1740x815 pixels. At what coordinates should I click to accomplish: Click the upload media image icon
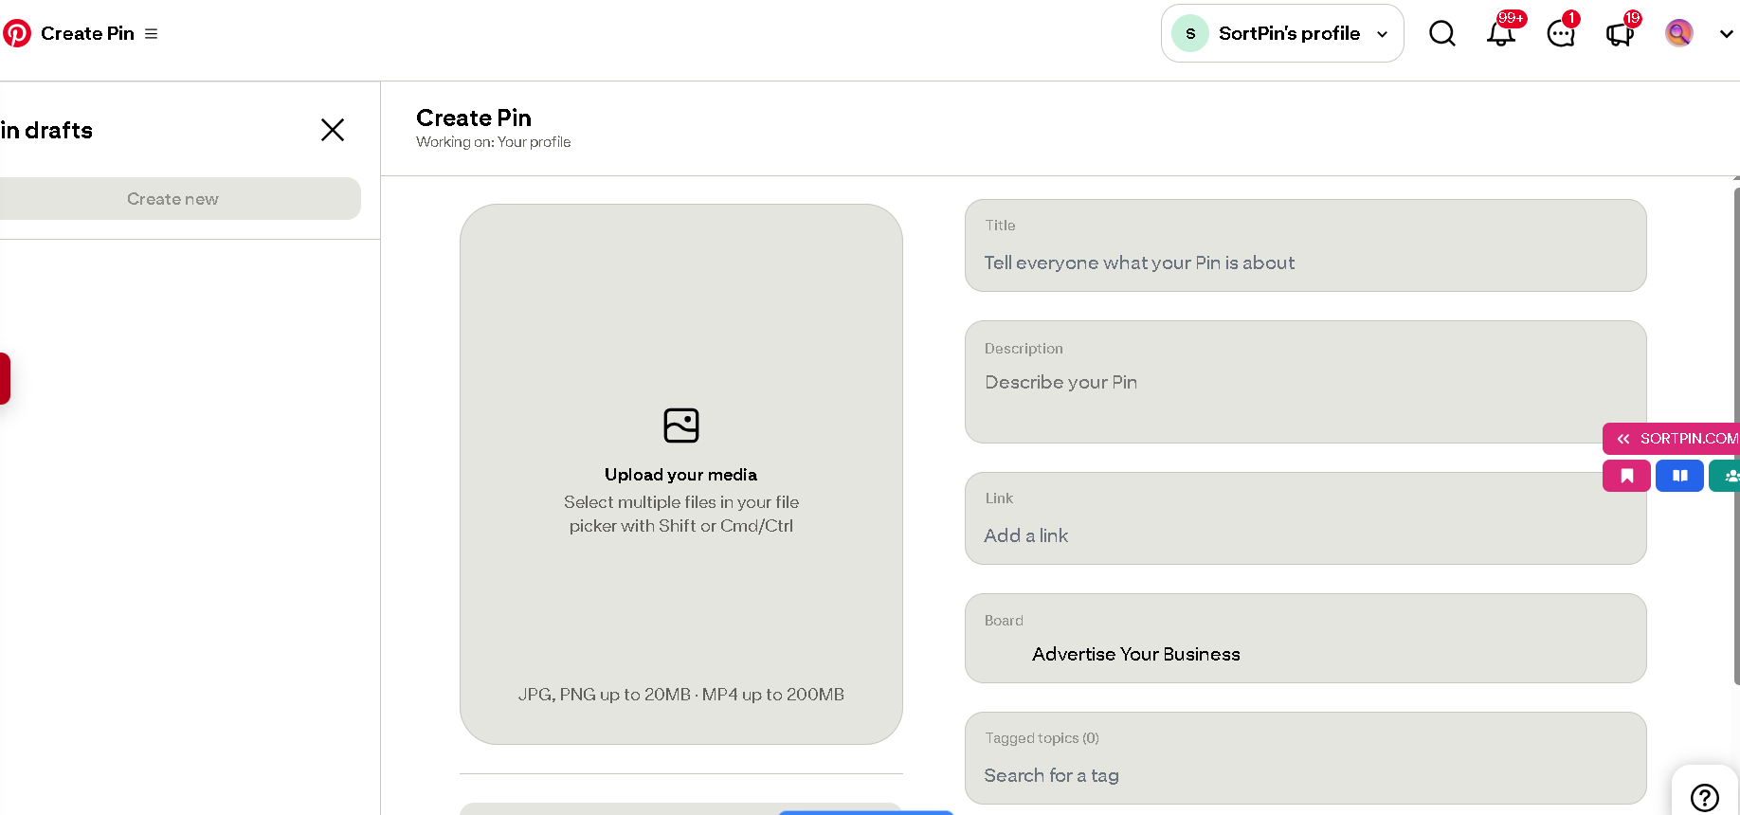coord(681,426)
